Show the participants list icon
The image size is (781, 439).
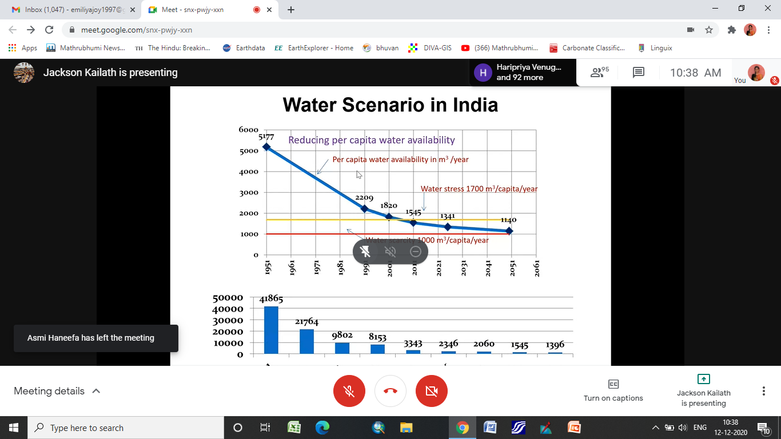click(599, 73)
